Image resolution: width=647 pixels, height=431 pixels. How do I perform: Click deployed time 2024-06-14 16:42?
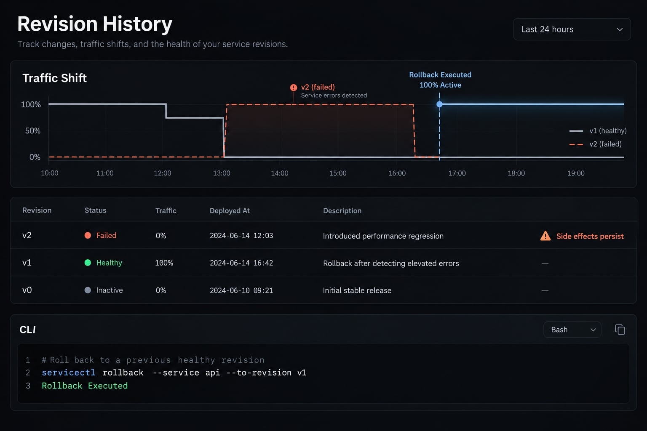241,263
